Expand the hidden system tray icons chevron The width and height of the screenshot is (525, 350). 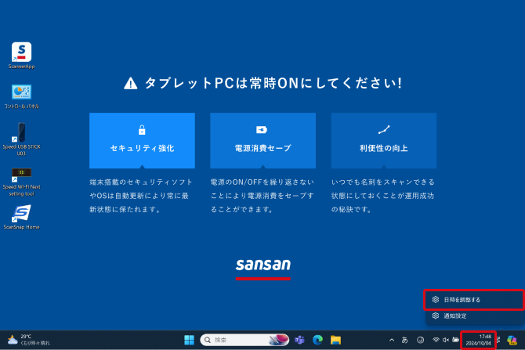[x=392, y=340]
